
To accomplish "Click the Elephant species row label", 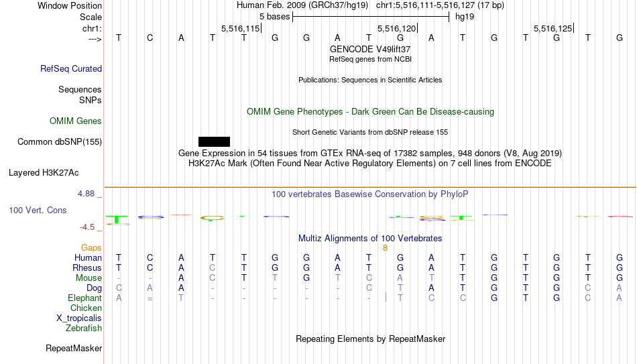I will (x=85, y=298).
